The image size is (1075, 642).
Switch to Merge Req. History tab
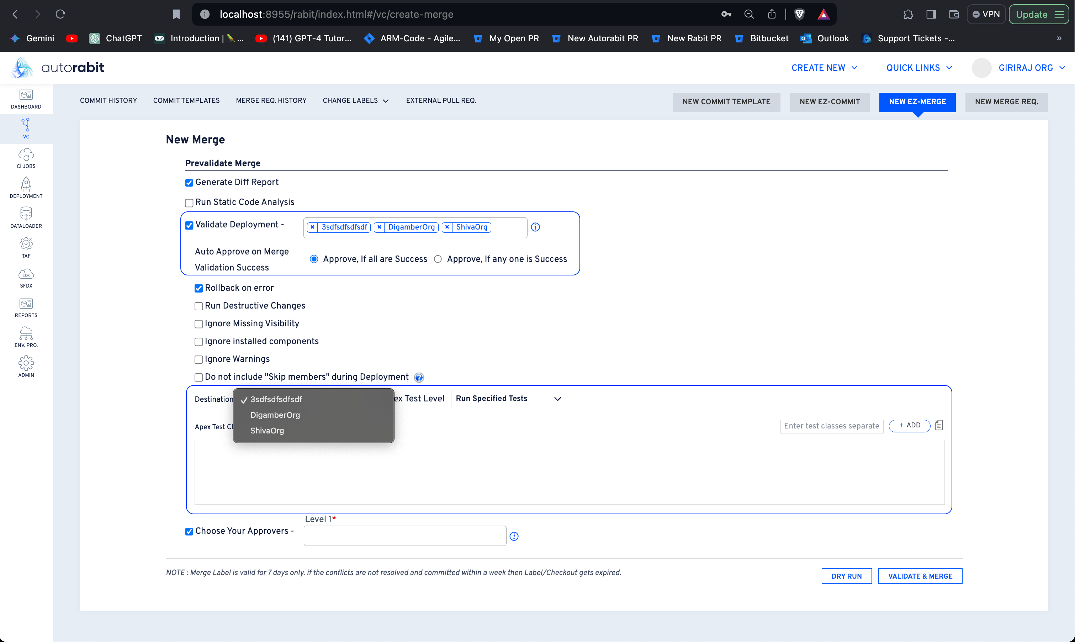click(271, 100)
